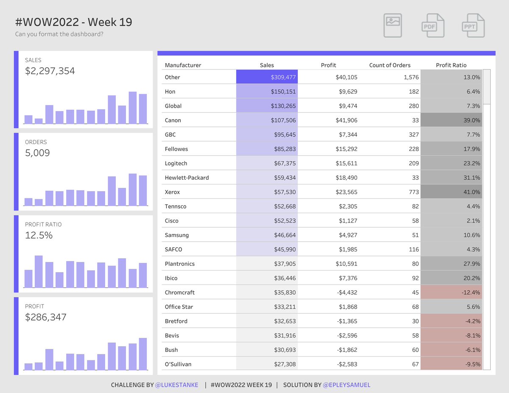The image size is (509, 393).
Task: Click Xerox's 41.0% profit ratio cell
Action: (x=451, y=192)
